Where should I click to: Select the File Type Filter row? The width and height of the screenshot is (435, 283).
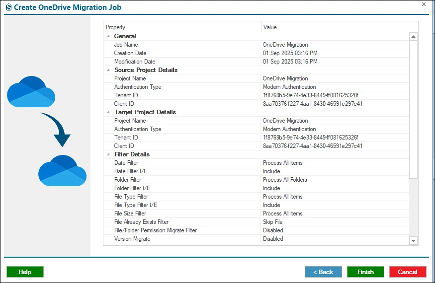(x=257, y=197)
